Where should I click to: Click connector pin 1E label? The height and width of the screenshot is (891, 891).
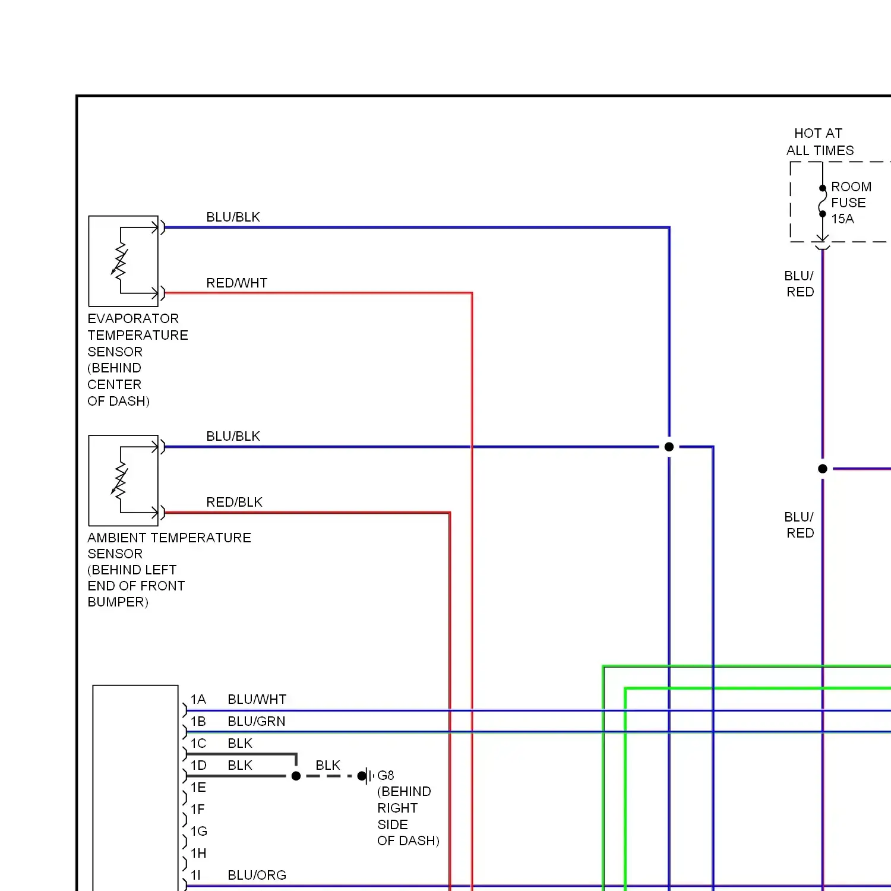coord(198,787)
